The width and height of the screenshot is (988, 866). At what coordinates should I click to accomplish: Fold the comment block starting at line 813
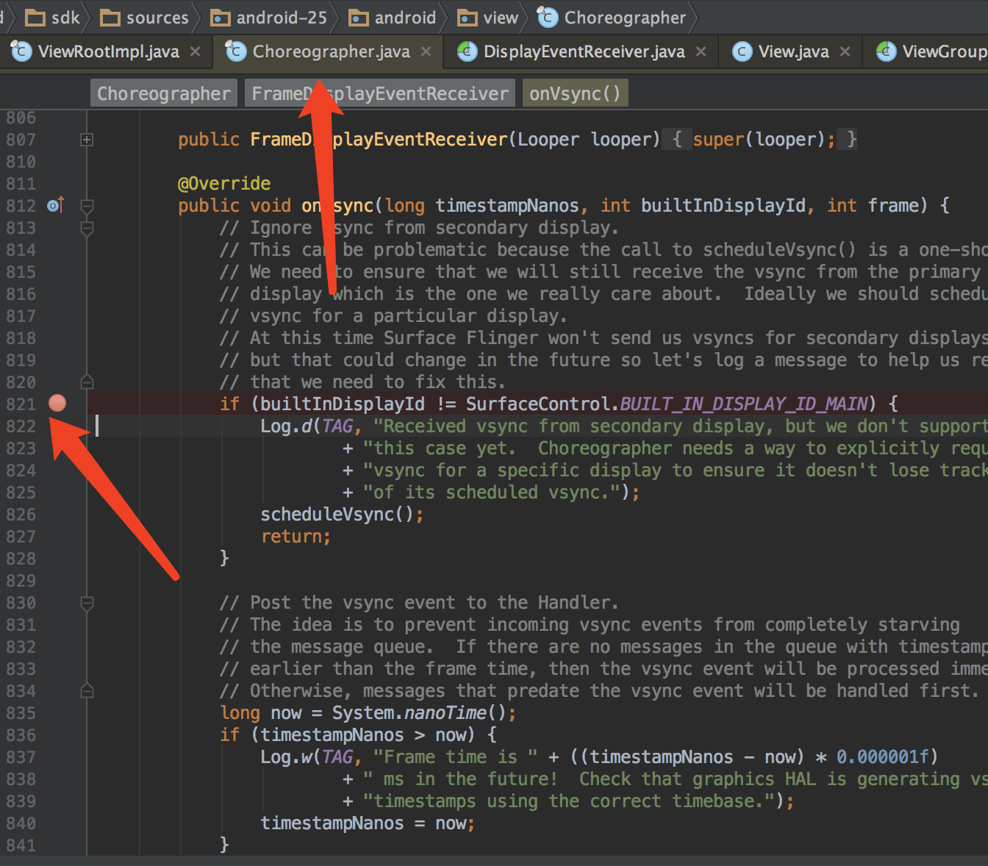point(87,229)
